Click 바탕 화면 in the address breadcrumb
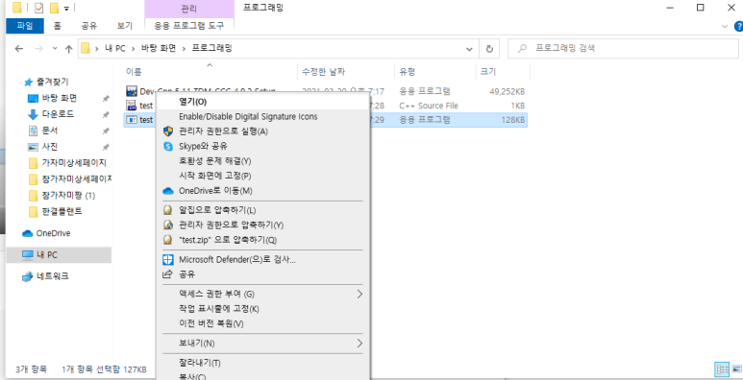This screenshot has width=743, height=380. pyautogui.click(x=159, y=48)
